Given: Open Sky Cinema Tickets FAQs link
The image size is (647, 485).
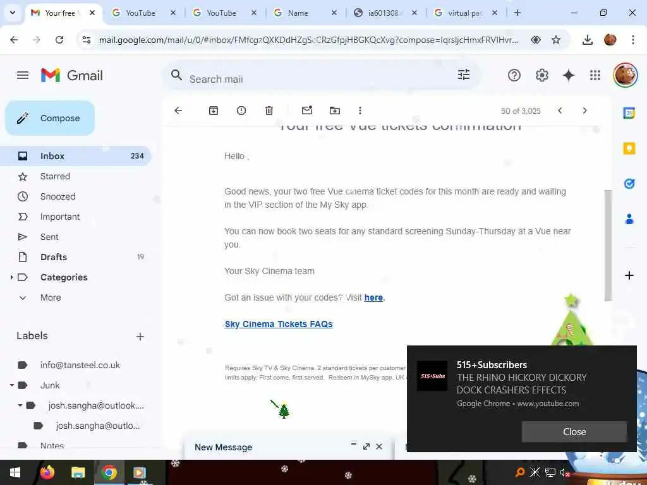Looking at the screenshot, I should pos(279,324).
